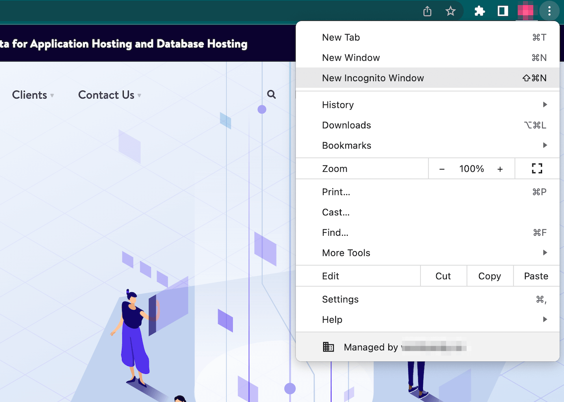Click the pink profile avatar

[525, 11]
